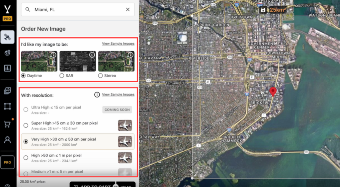The height and width of the screenshot is (187, 340).
Task: Open the image gallery icon in sidebar
Action: 7,91
